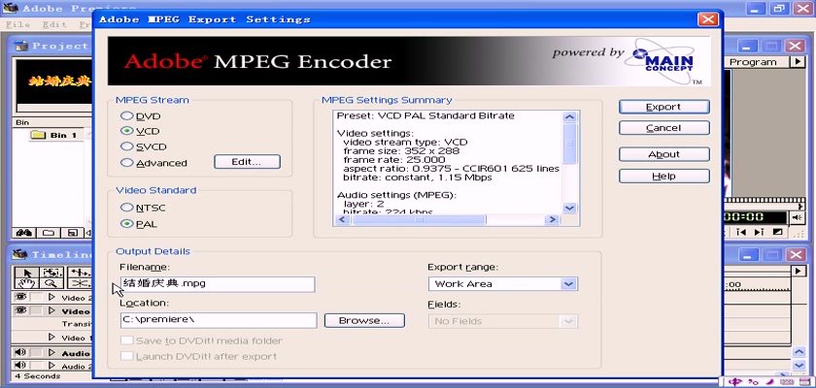Click inside the Filename input field
The height and width of the screenshot is (388, 816).
pyautogui.click(x=218, y=284)
